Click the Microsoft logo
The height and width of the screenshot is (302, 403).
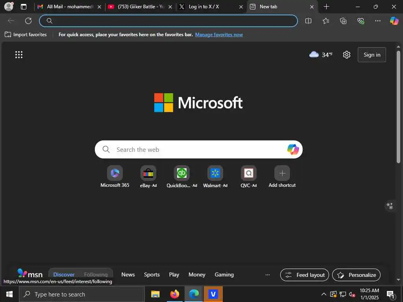198,103
